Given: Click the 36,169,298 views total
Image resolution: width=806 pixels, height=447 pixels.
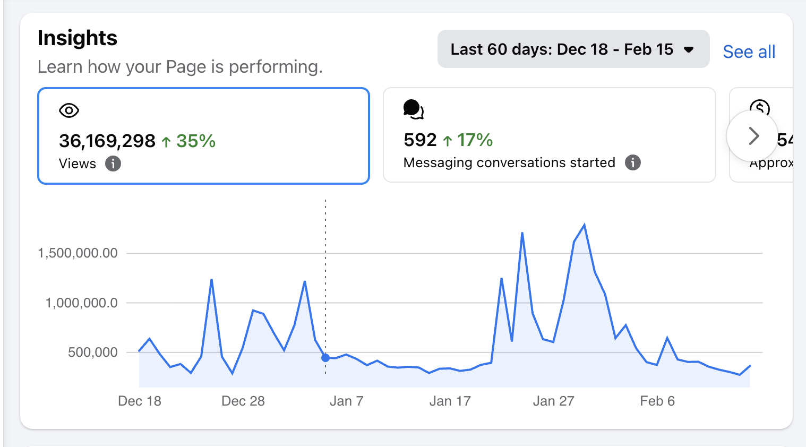Looking at the screenshot, I should tap(107, 141).
